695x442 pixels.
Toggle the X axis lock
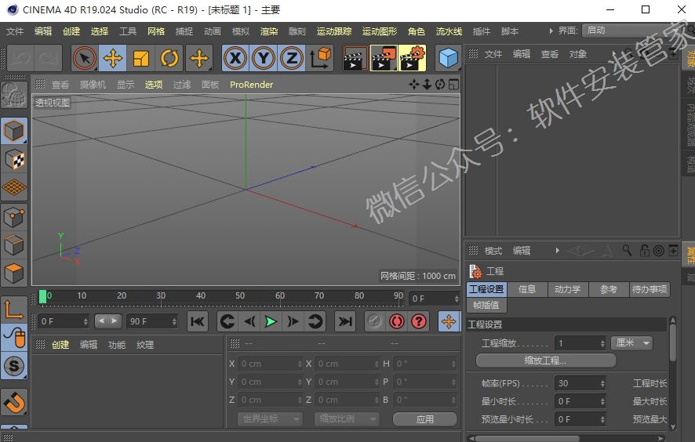[x=236, y=59]
